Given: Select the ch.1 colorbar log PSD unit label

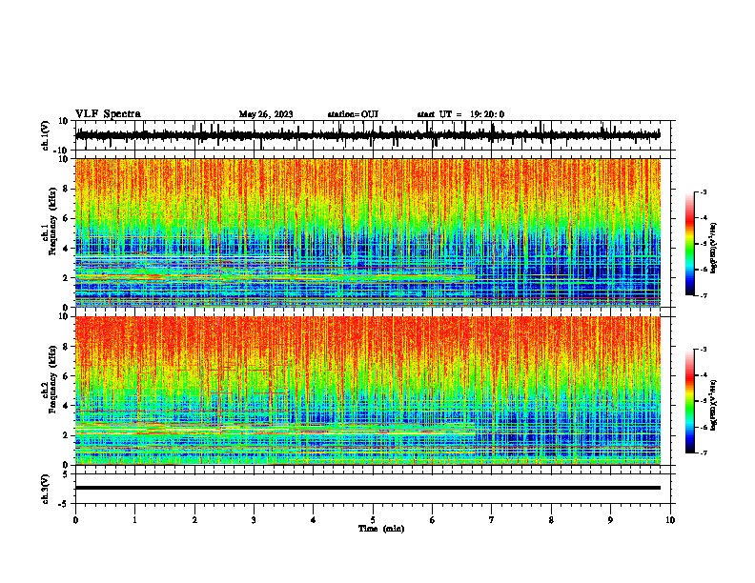Looking at the screenshot, I should click(x=714, y=249).
